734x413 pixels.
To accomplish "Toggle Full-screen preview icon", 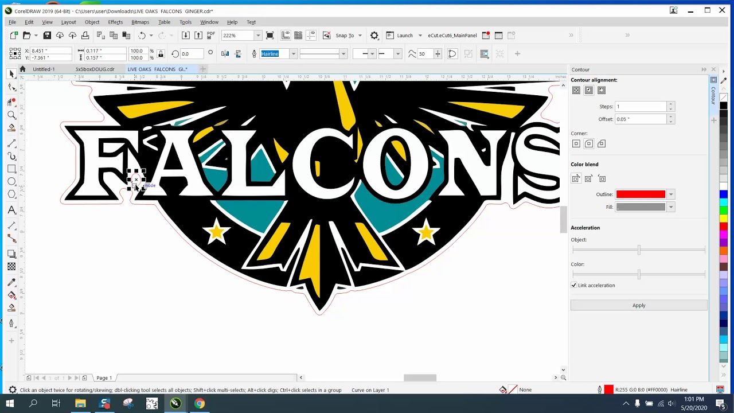I will pos(270,36).
